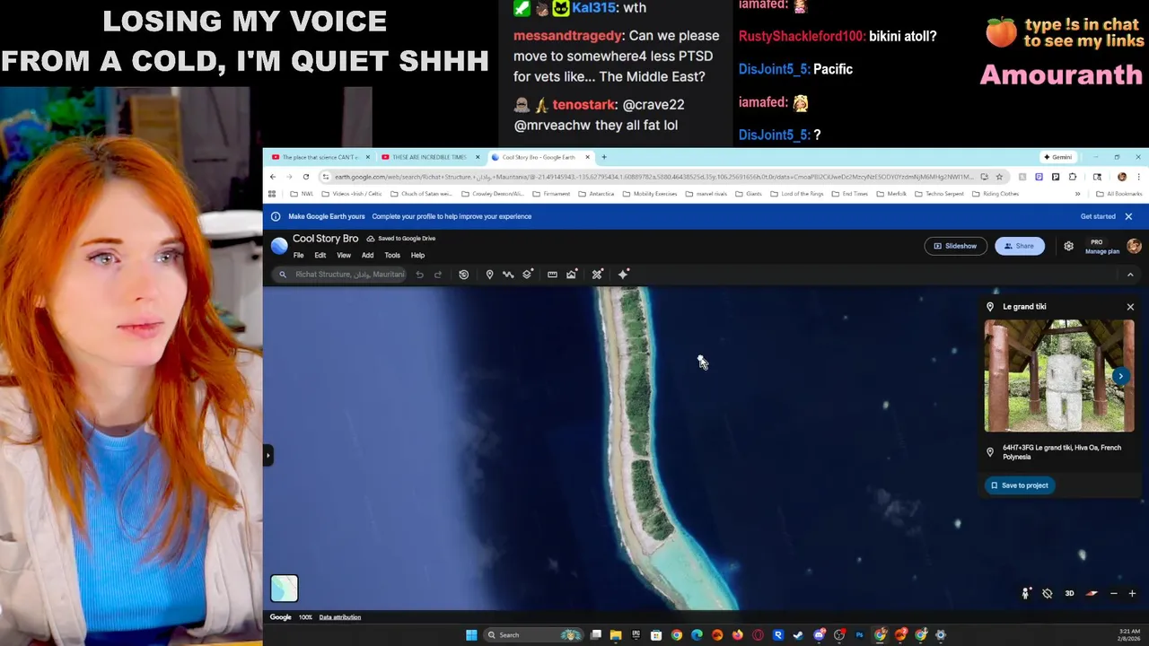
Task: Open Steam from the taskbar
Action: pyautogui.click(x=799, y=635)
